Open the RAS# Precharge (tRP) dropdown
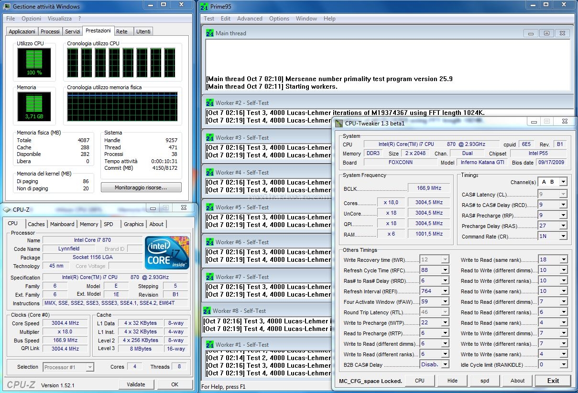Viewport: 578px width, 393px height. point(563,215)
